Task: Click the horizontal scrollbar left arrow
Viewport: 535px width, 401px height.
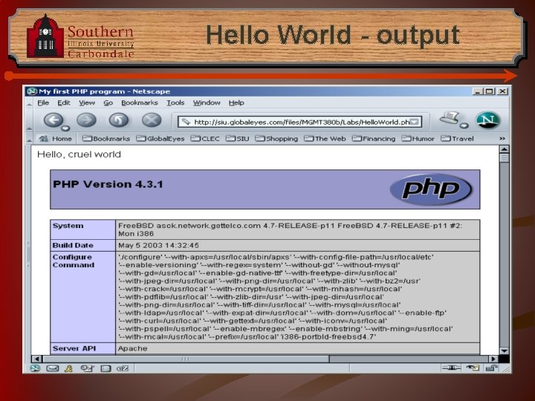Action: pyautogui.click(x=36, y=359)
